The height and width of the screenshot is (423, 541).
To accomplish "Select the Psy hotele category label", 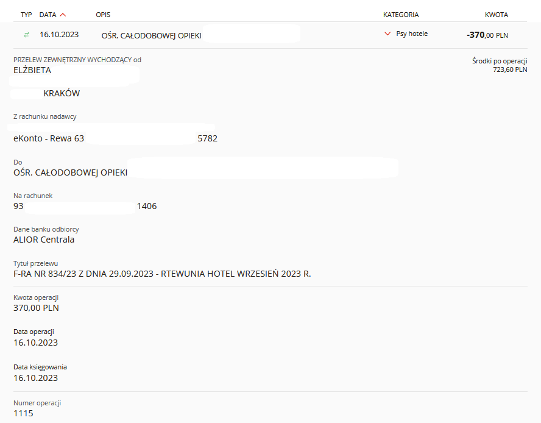I will tap(412, 34).
